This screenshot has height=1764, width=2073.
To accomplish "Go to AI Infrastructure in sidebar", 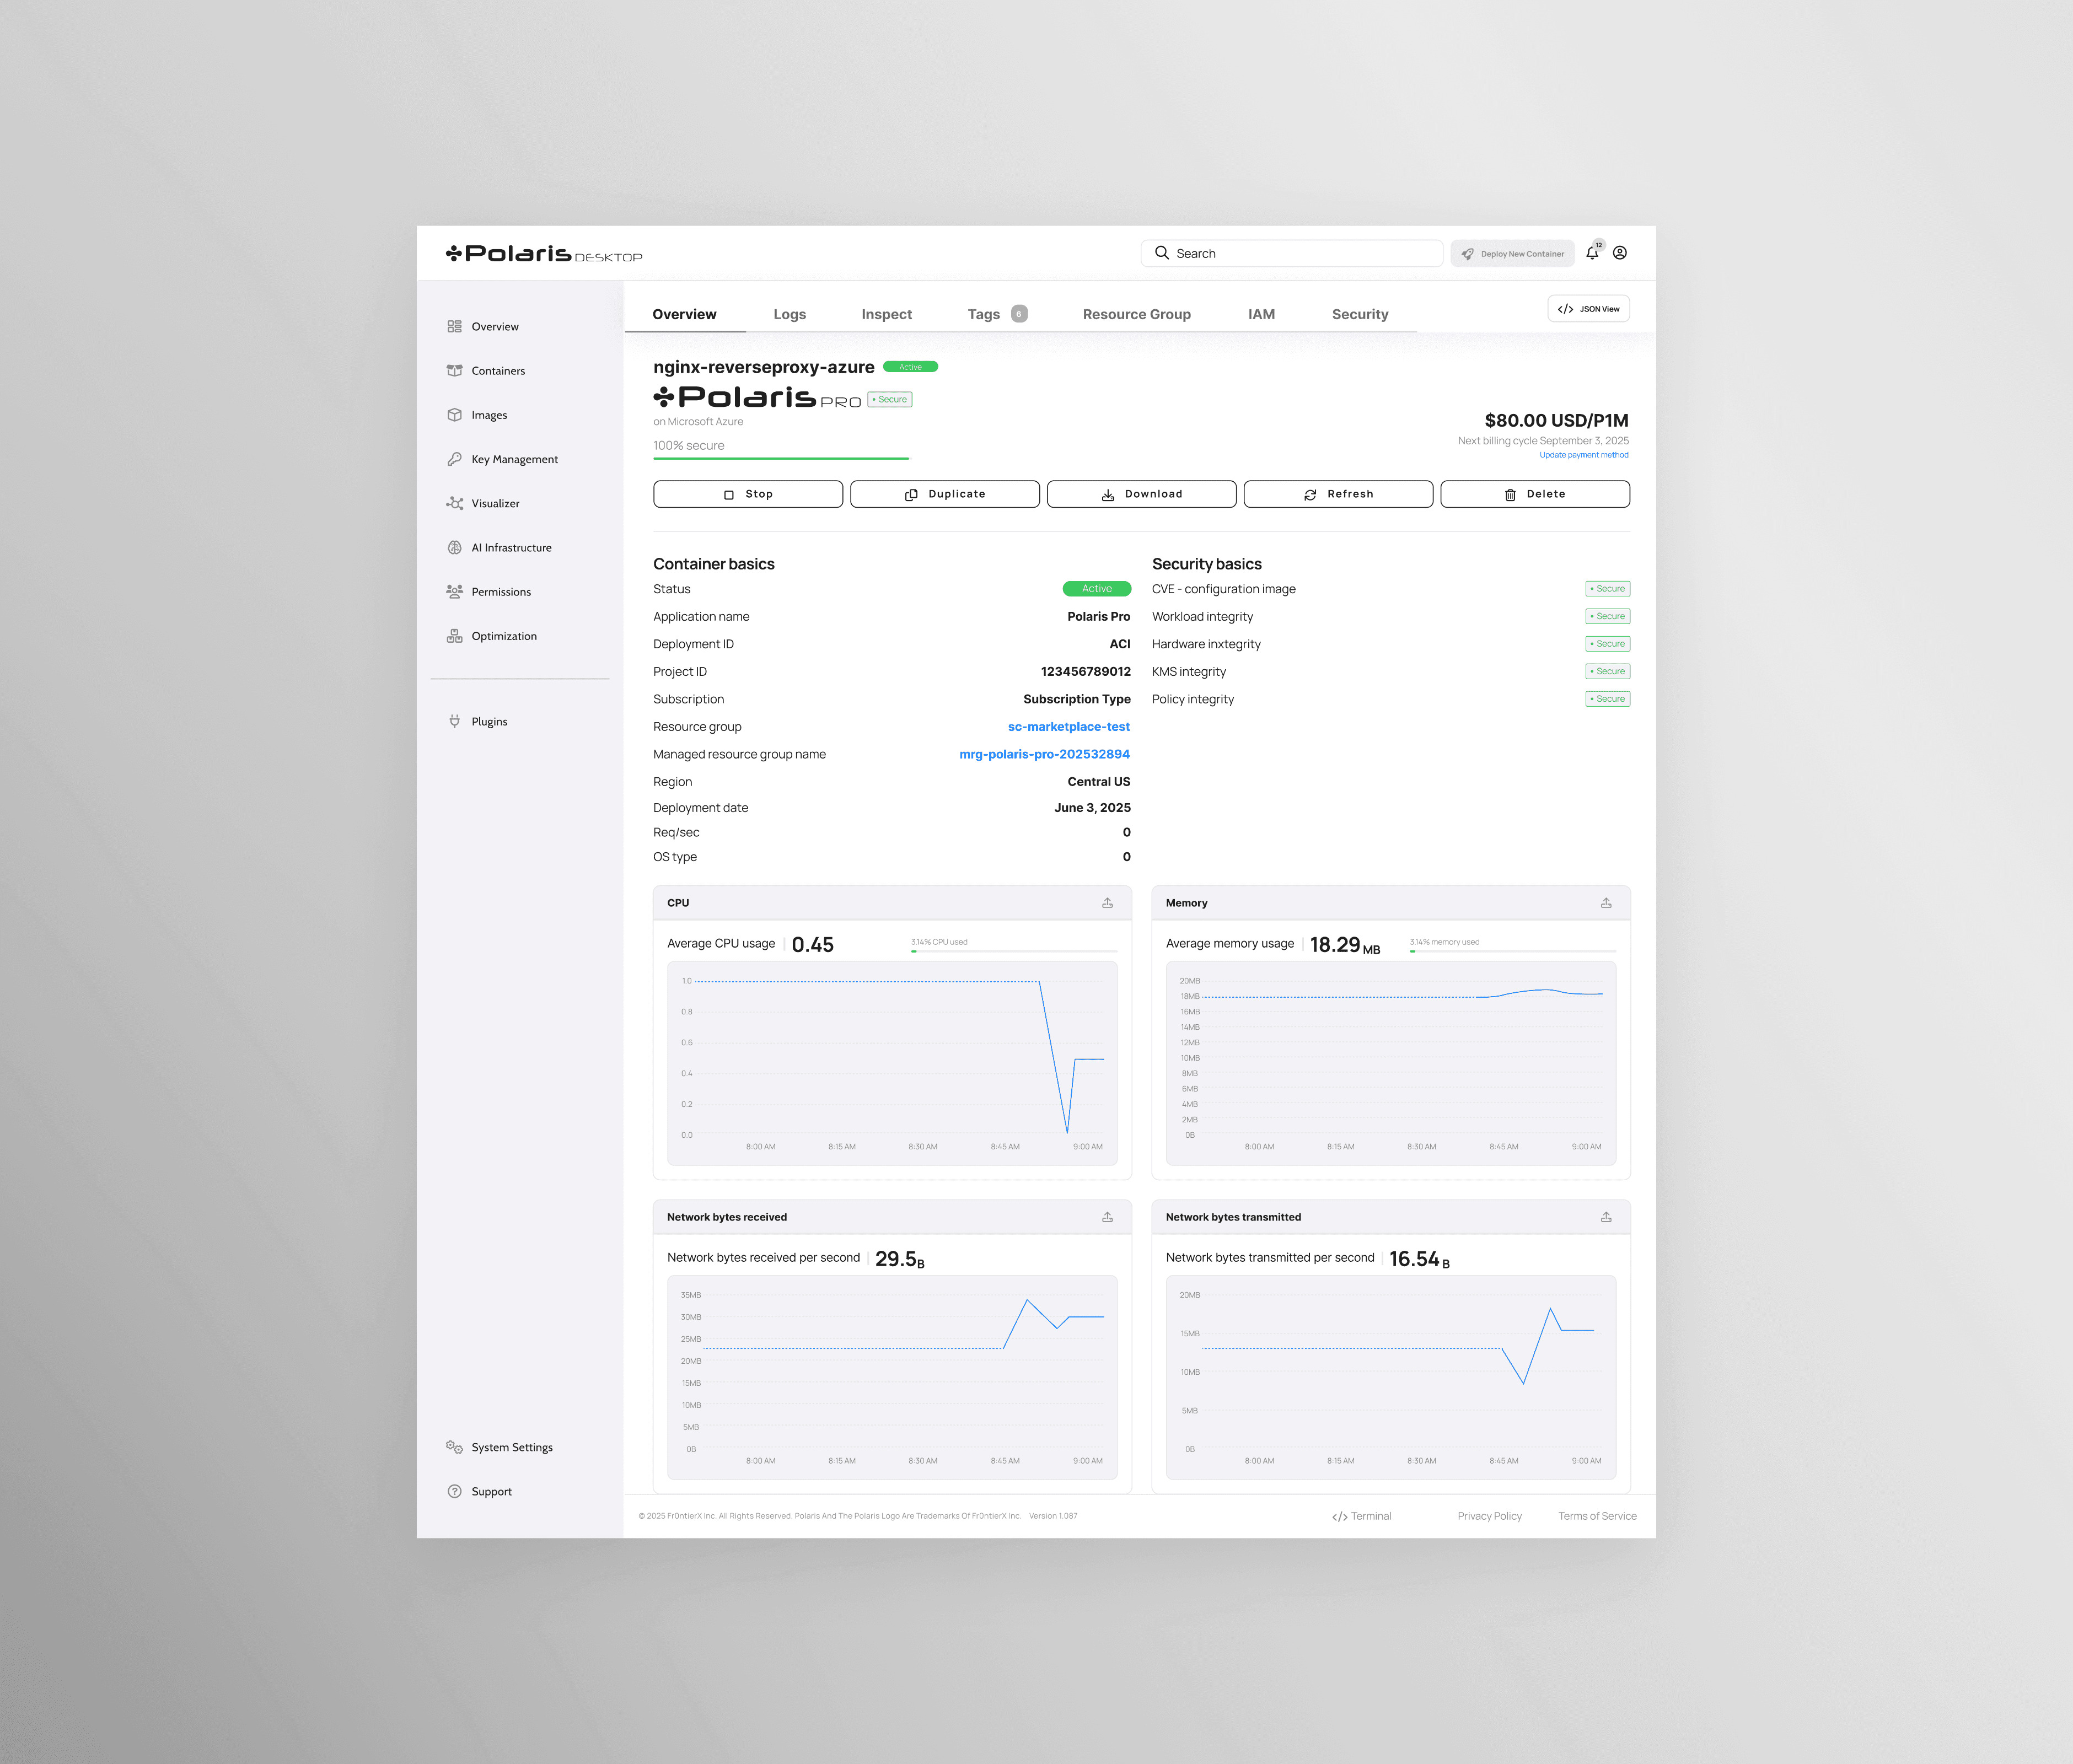I will click(511, 548).
